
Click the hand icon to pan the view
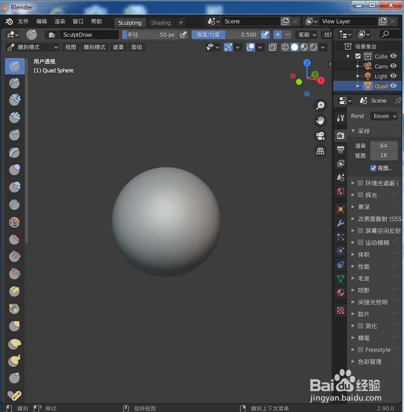(x=320, y=120)
